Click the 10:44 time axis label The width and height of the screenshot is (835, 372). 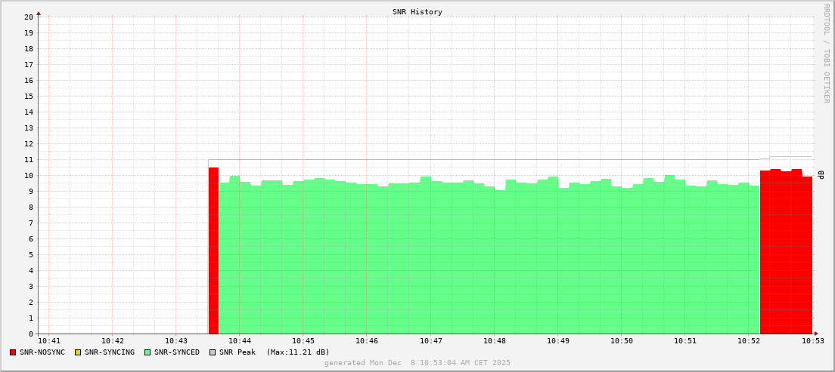click(239, 342)
